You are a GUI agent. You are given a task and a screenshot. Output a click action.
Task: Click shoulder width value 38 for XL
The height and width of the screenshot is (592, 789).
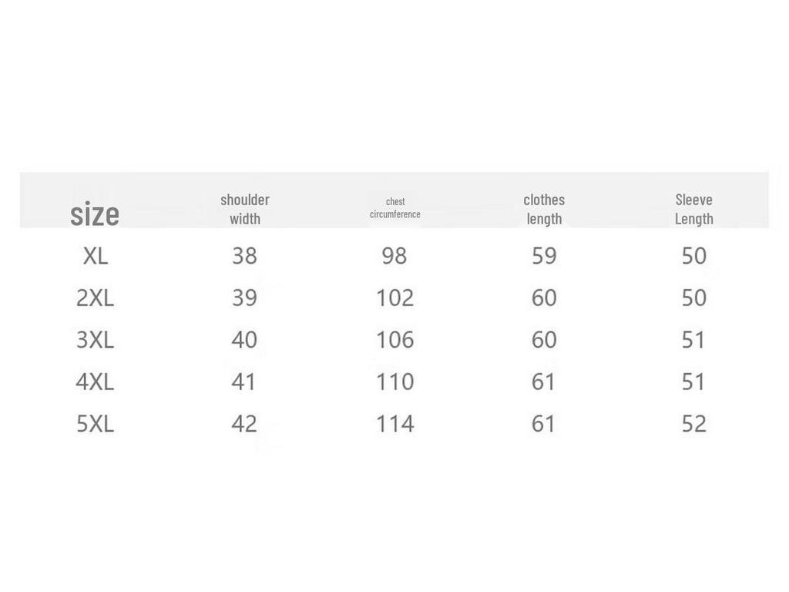coord(244,256)
